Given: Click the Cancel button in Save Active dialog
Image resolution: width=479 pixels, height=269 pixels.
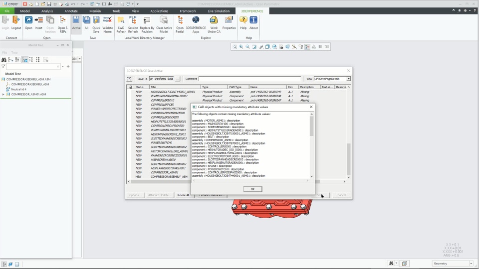Looking at the screenshot, I should click(x=341, y=195).
